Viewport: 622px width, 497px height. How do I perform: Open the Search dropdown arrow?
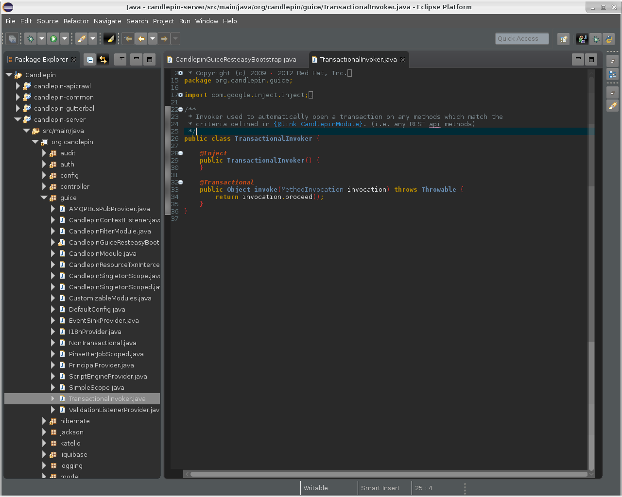(x=93, y=39)
